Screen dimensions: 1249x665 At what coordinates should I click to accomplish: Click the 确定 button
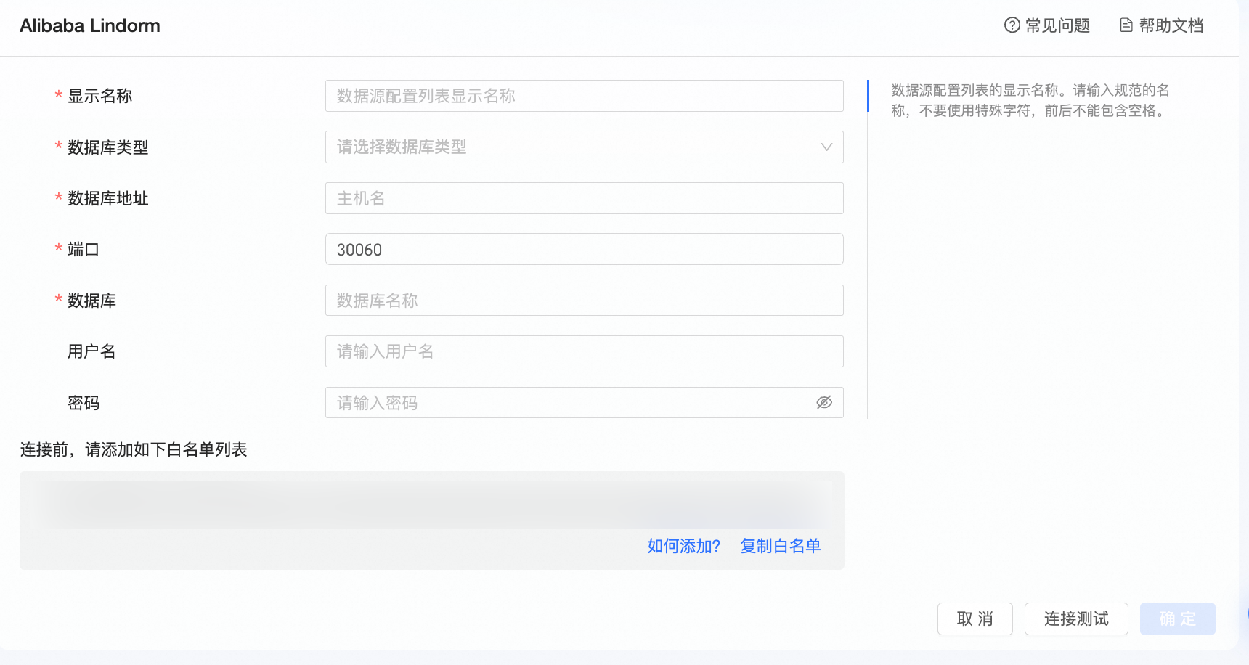[x=1178, y=619]
